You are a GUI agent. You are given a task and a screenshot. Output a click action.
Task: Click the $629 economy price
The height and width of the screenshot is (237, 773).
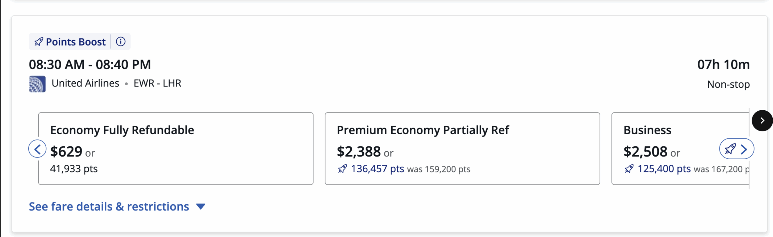pyautogui.click(x=66, y=151)
